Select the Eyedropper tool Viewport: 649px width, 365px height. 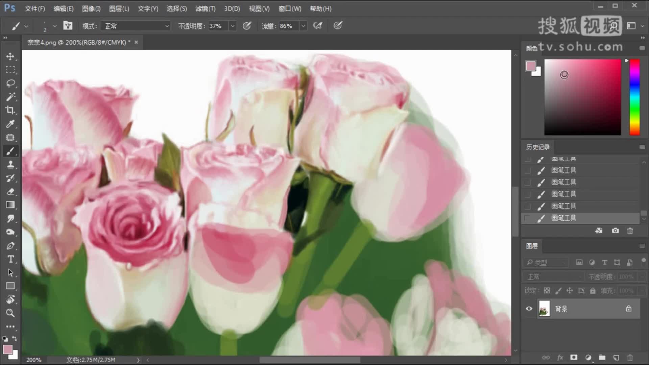10,124
